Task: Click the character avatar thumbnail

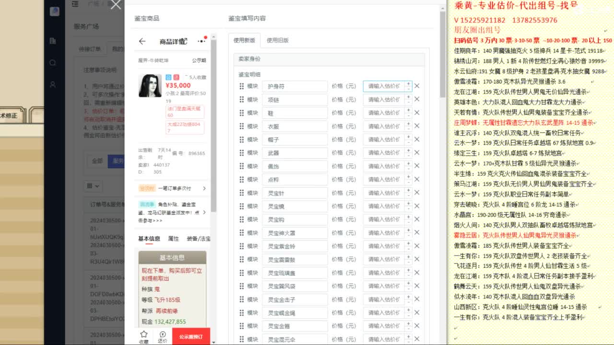Action: pos(150,85)
